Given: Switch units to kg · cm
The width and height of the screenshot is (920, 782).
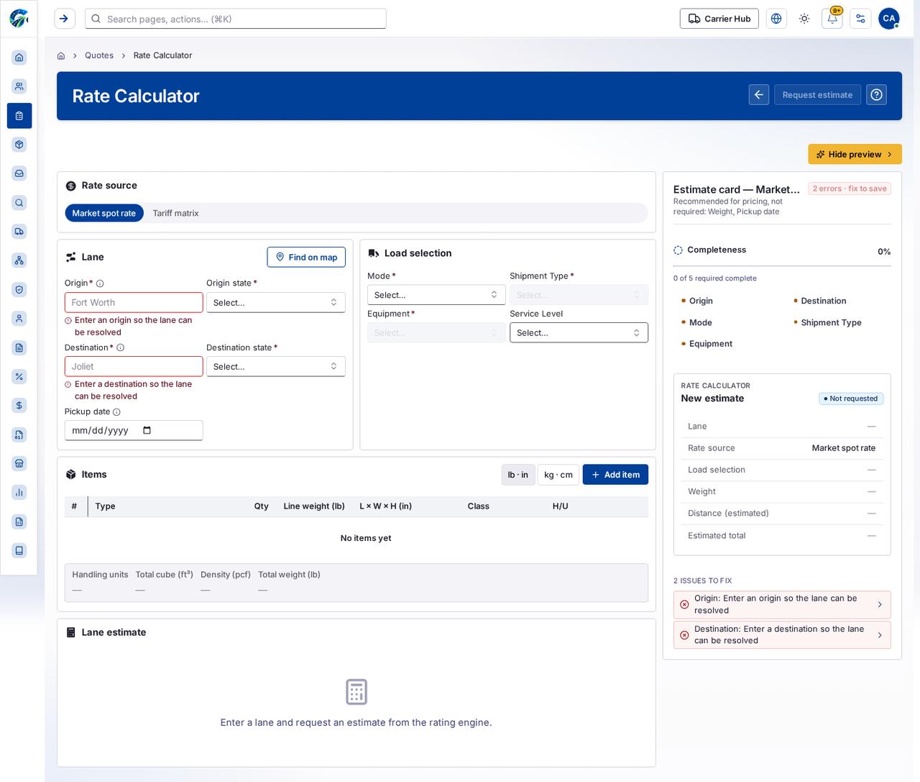Looking at the screenshot, I should pos(558,475).
